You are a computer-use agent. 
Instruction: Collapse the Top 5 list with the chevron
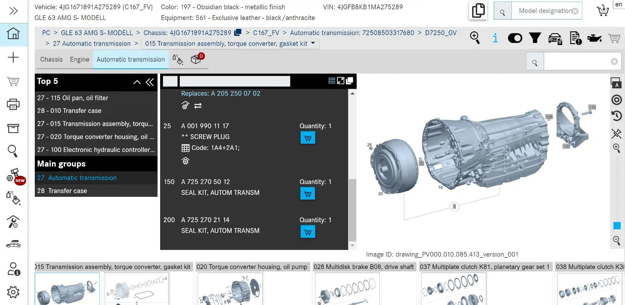pos(137,82)
